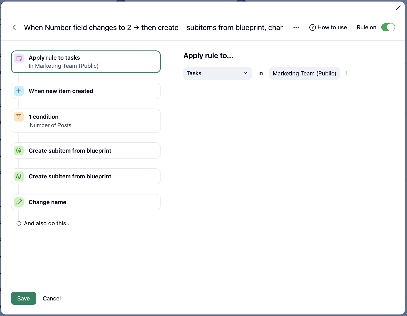Click And also do this… to add action

[x=47, y=223]
